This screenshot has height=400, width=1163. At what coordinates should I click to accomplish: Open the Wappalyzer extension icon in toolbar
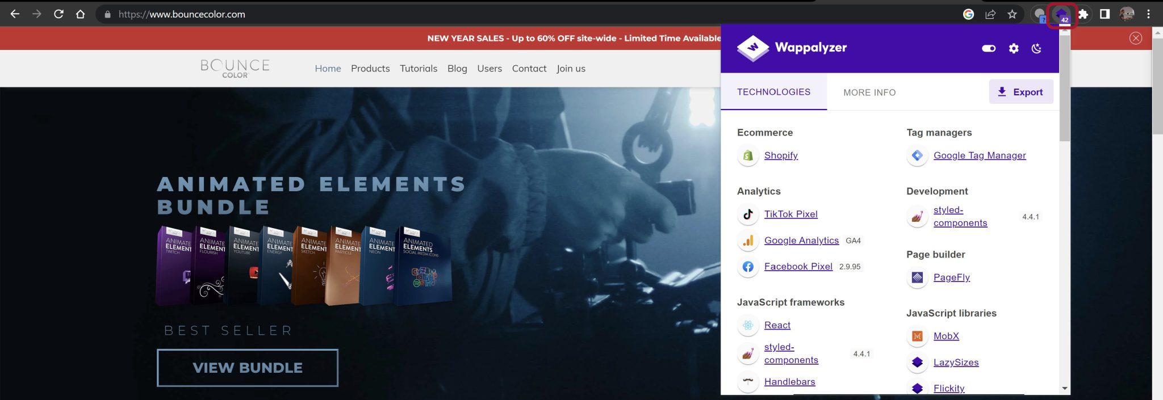click(x=1061, y=15)
